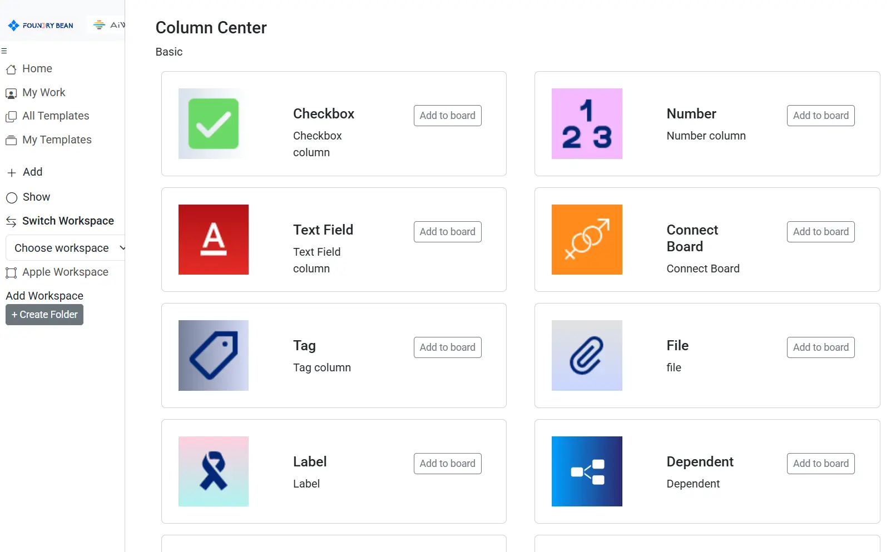Click the Label ribbon icon
Viewport: 891px width, 552px height.
[x=214, y=471]
